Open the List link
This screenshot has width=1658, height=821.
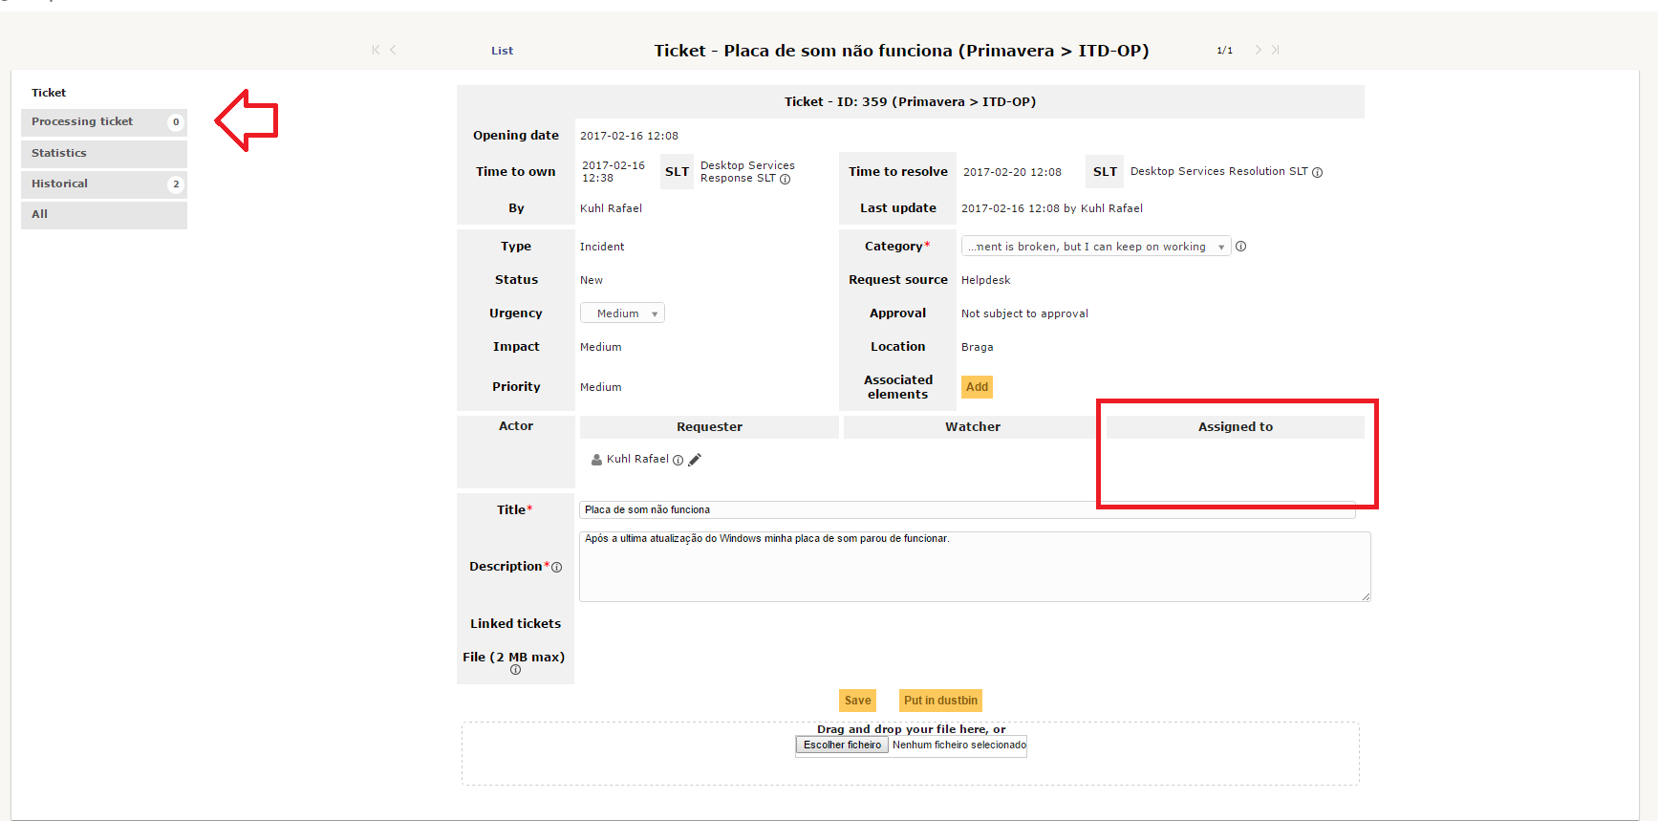click(502, 51)
